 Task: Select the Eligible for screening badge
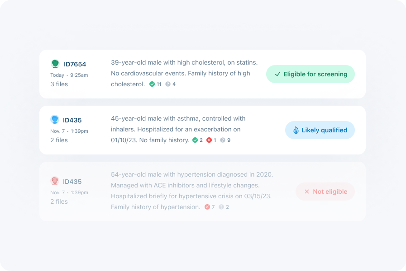click(310, 74)
